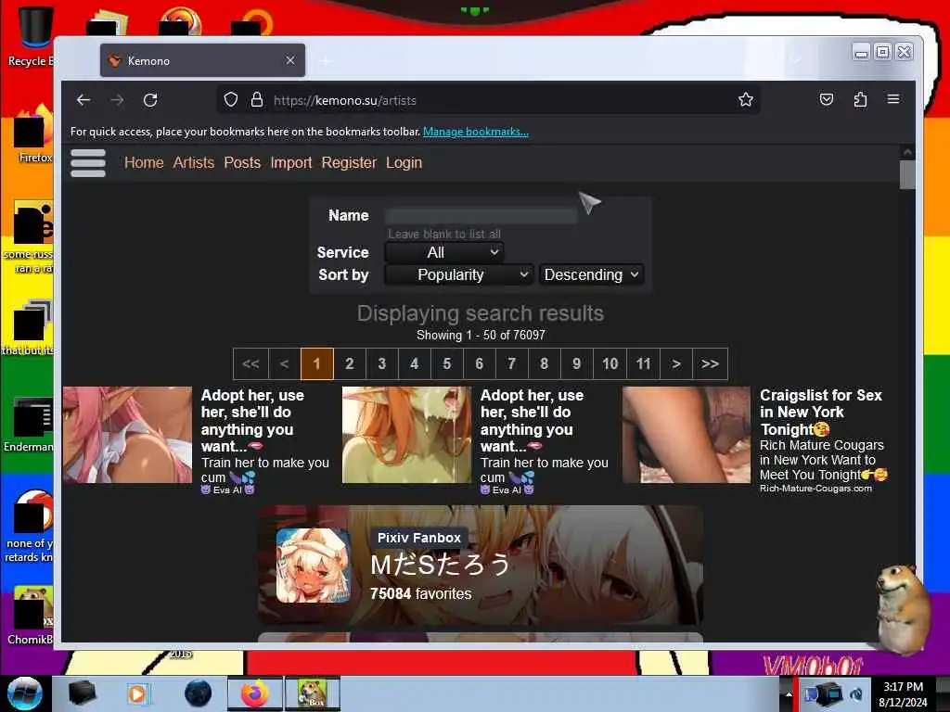Bookmark this page with the star icon
Viewport: 950px width, 712px height.
[746, 100]
